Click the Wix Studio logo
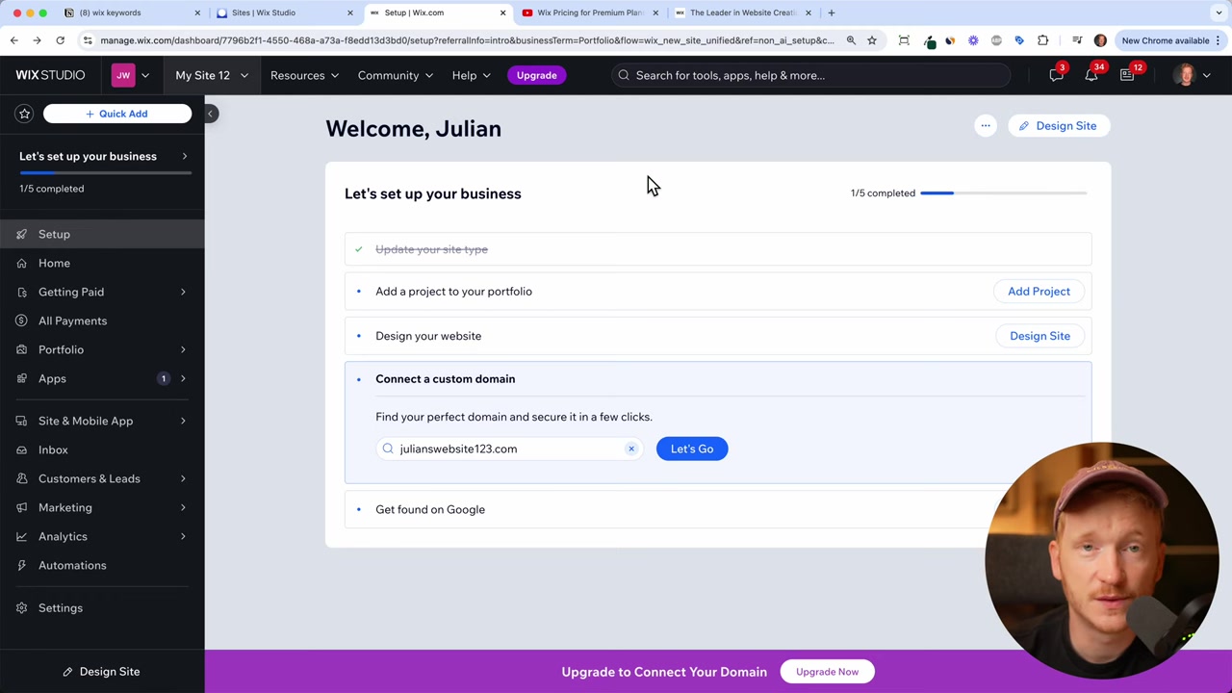 point(50,75)
